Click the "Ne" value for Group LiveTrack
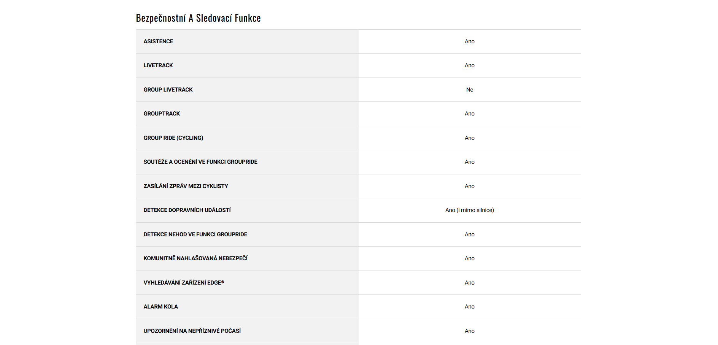718x345 pixels. (470, 90)
